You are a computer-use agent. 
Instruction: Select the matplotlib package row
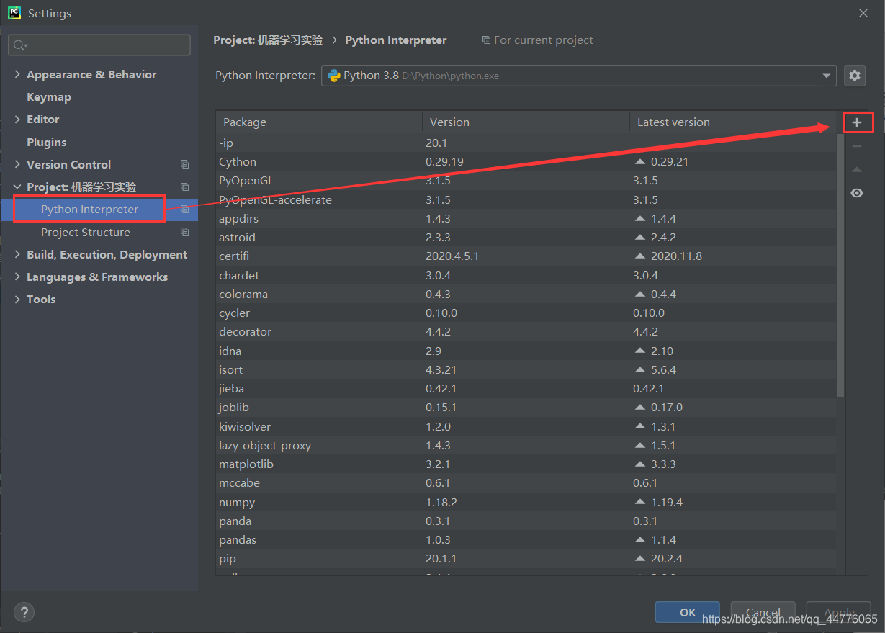[x=526, y=464]
